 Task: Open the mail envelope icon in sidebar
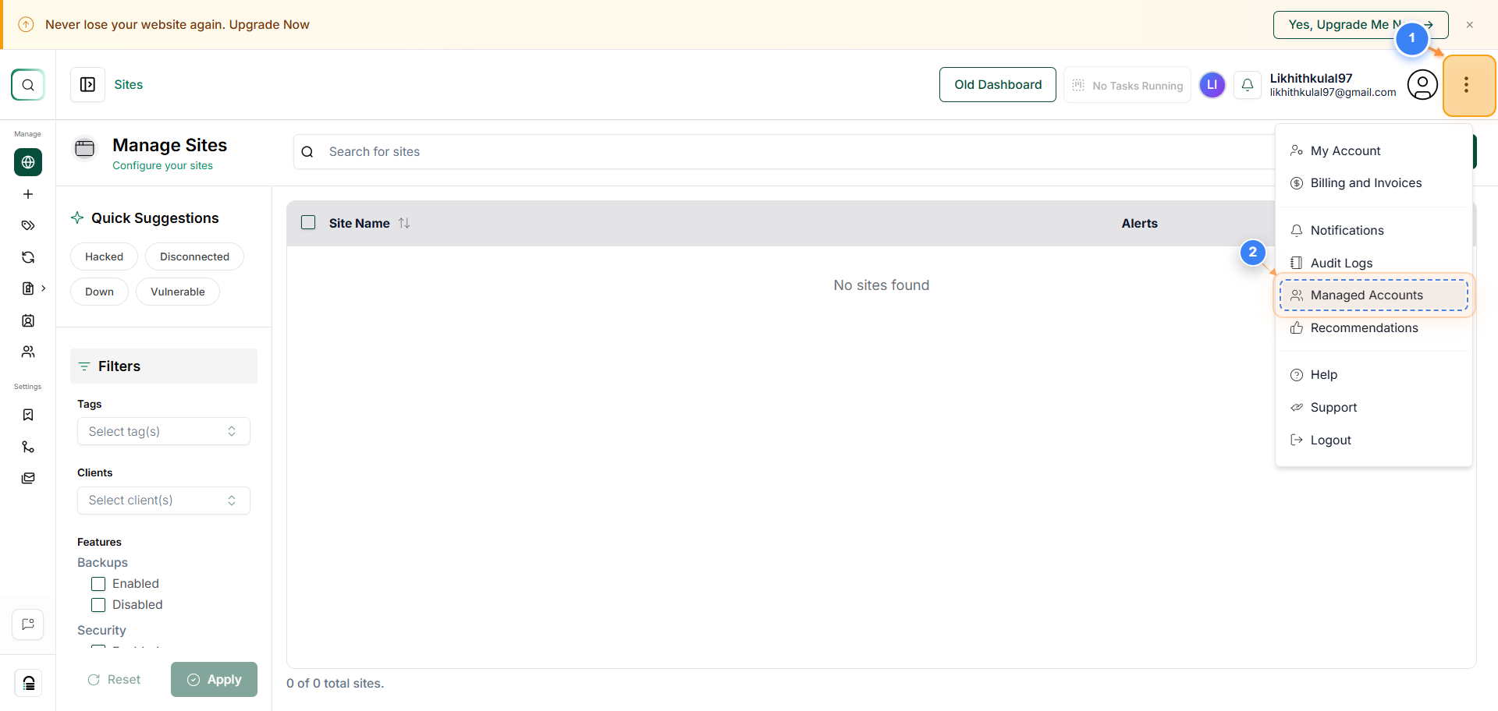point(28,478)
